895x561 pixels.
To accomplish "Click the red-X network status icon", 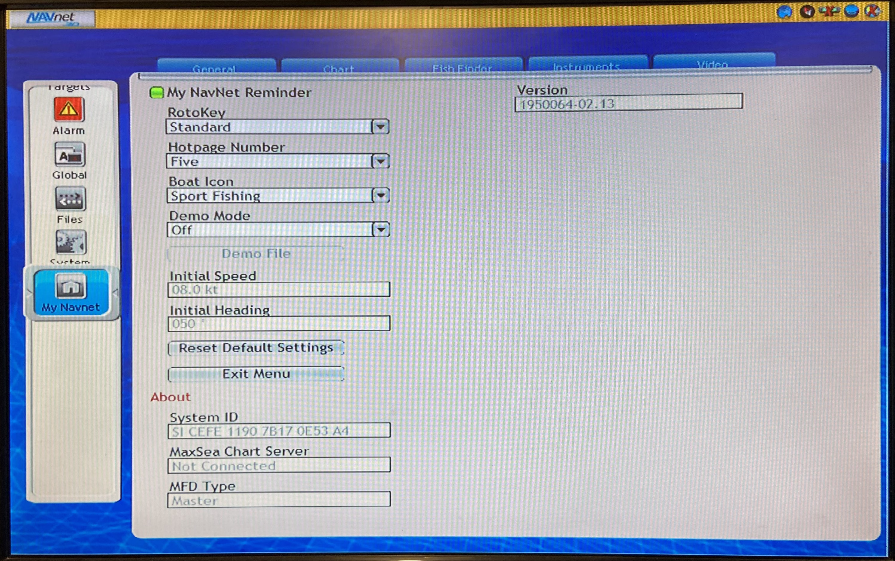I will 829,12.
